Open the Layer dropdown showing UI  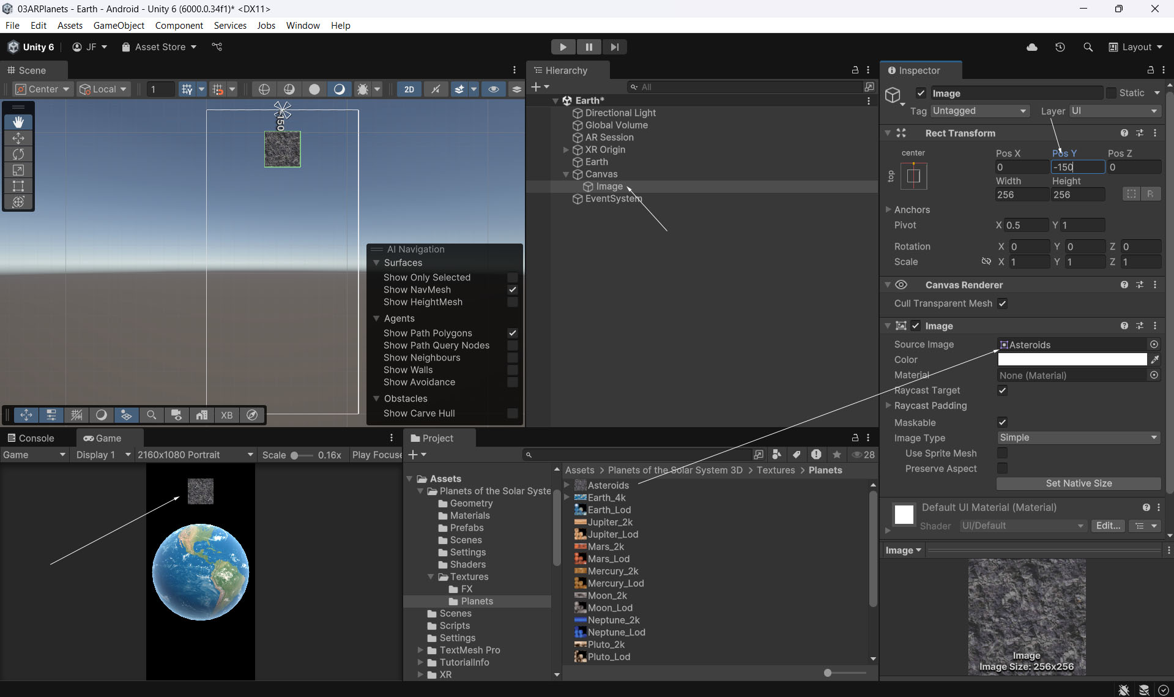[x=1115, y=111]
